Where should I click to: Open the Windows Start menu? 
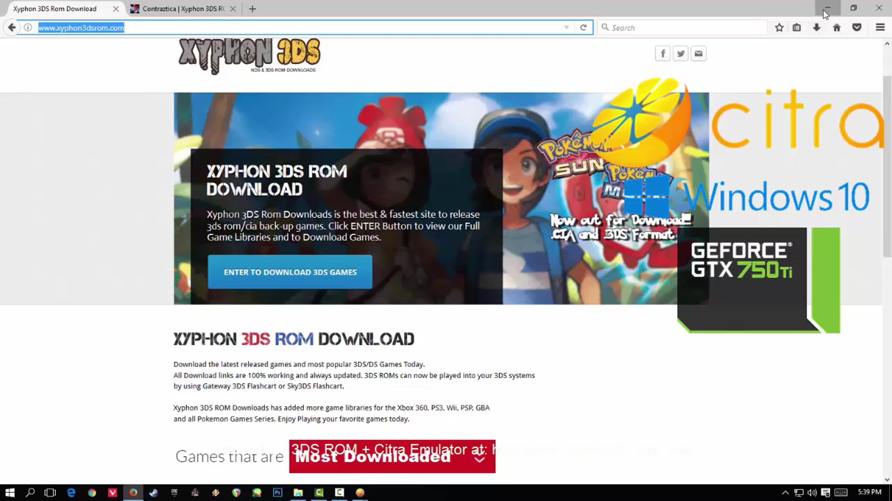click(10, 492)
